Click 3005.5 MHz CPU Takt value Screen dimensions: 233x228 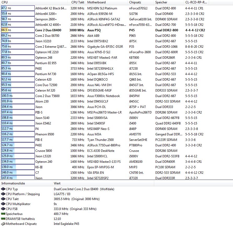(77, 199)
